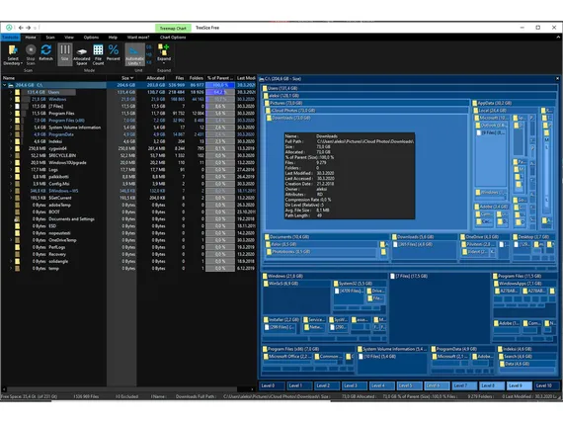Click the forward arrow in quick access toolbar

[x=29, y=28]
